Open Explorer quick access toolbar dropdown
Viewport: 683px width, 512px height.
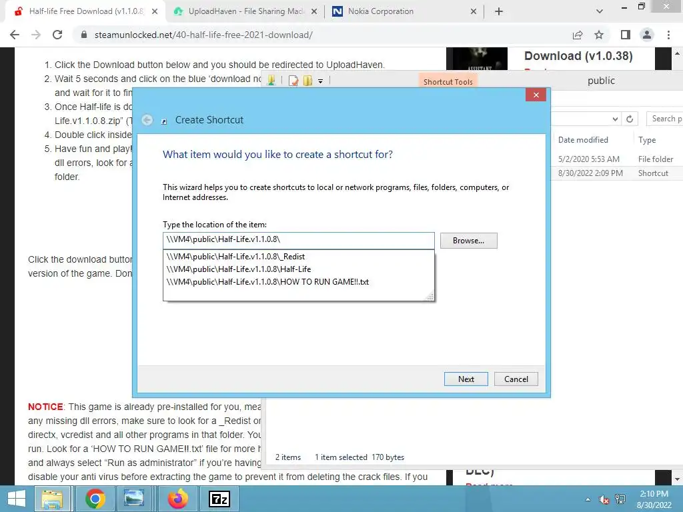click(320, 81)
